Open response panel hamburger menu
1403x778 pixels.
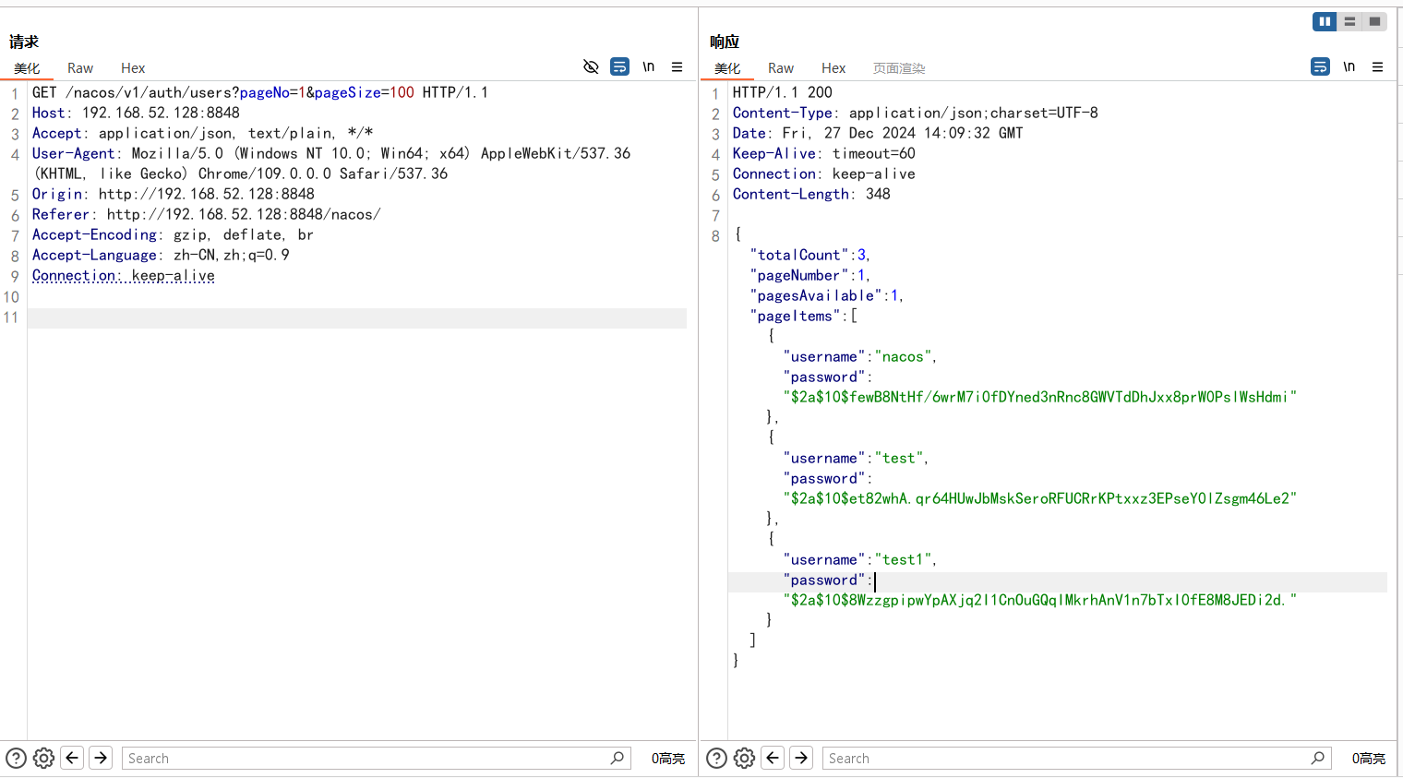coord(1377,66)
